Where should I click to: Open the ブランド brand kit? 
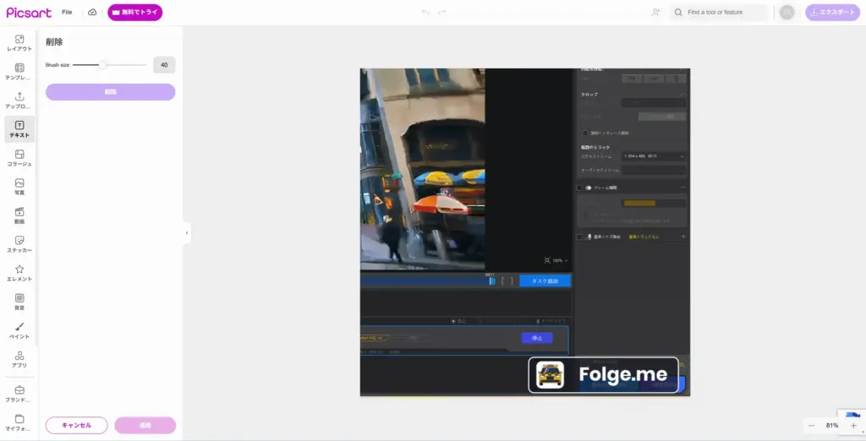19,394
